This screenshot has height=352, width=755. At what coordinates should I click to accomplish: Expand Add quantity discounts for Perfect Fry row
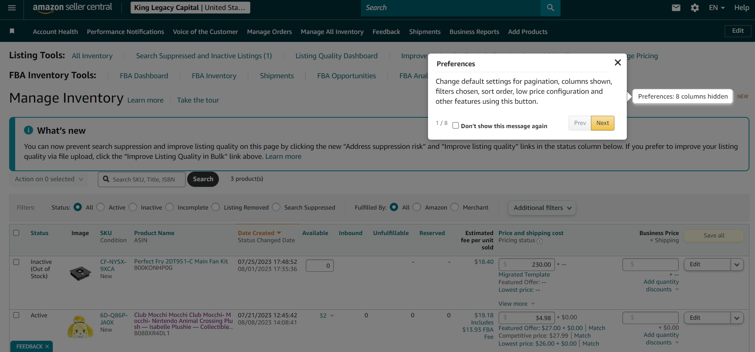(x=662, y=285)
